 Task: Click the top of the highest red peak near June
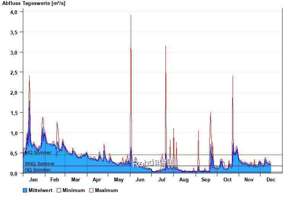tap(131, 15)
